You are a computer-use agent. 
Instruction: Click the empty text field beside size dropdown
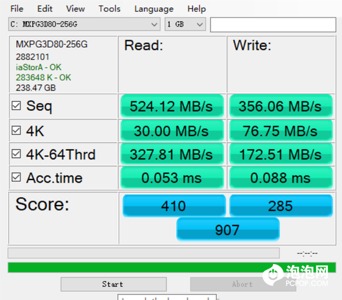[x=273, y=25]
